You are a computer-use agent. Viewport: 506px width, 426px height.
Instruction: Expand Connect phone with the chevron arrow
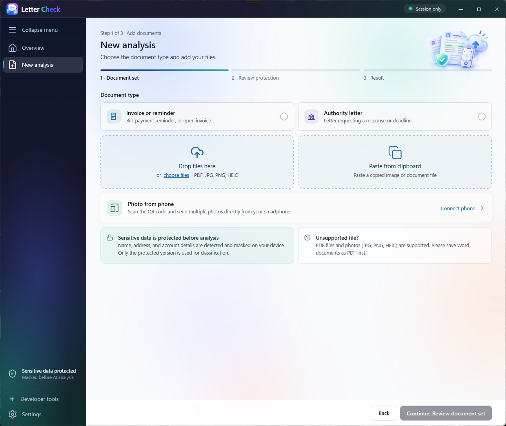(482, 208)
